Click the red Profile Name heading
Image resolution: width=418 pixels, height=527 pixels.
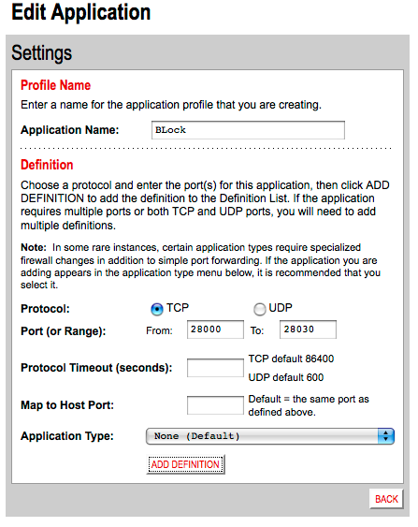click(56, 85)
